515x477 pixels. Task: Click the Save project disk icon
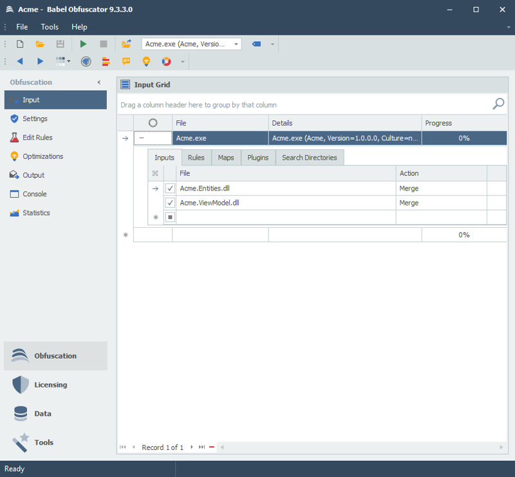pyautogui.click(x=60, y=44)
